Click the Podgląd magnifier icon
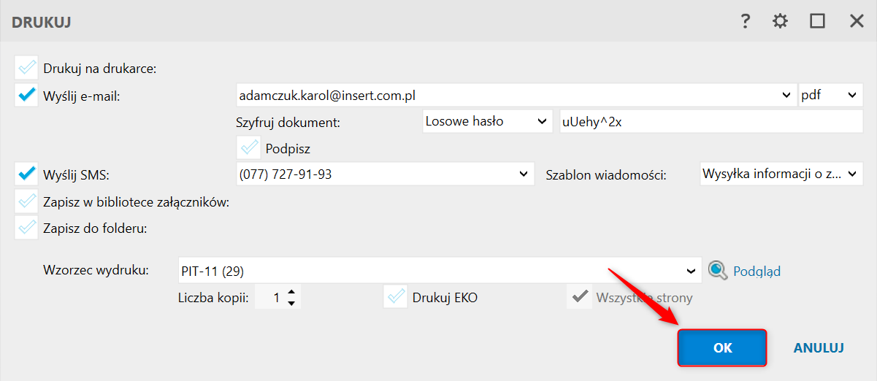This screenshot has height=381, width=877. point(718,271)
